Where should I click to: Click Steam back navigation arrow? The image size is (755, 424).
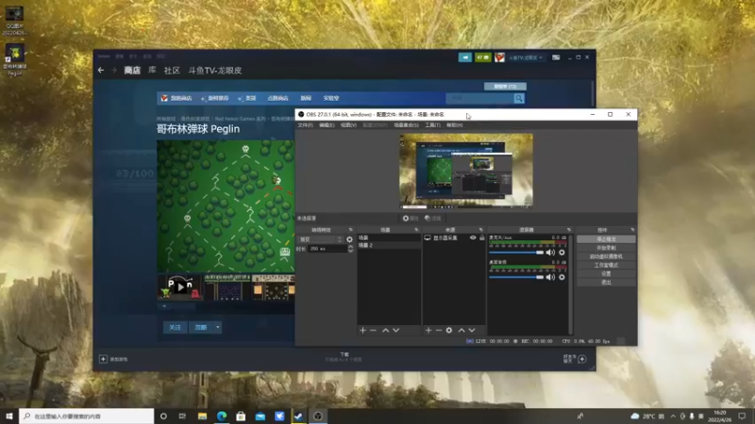101,70
